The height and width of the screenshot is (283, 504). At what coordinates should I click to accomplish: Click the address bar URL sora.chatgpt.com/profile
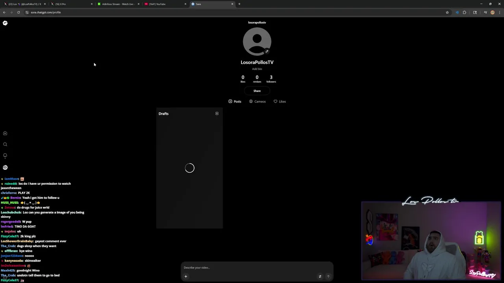coord(46,12)
